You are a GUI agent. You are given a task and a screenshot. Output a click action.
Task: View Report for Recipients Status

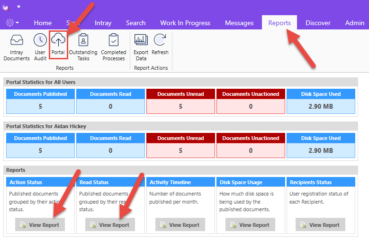click(321, 224)
